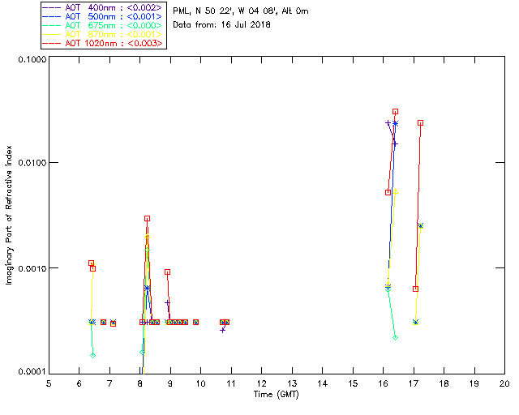Select the AOT 500nm blue legend entry

103,16
